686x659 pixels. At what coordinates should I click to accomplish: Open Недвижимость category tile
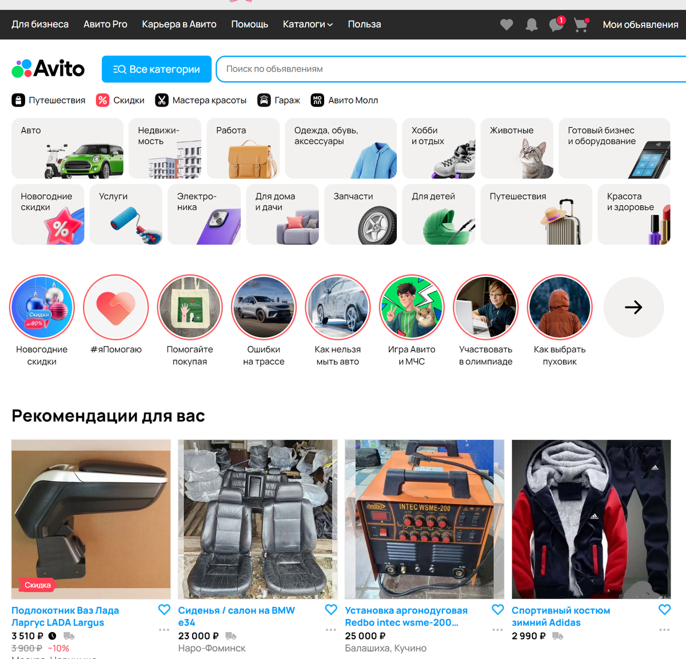(x=165, y=149)
